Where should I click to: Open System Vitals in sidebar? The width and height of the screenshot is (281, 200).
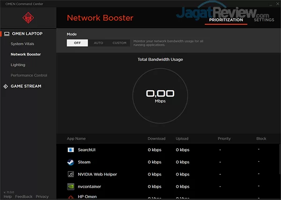click(x=22, y=44)
